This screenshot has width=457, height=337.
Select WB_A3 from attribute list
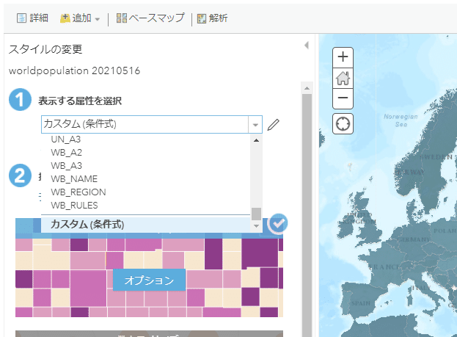pos(146,165)
